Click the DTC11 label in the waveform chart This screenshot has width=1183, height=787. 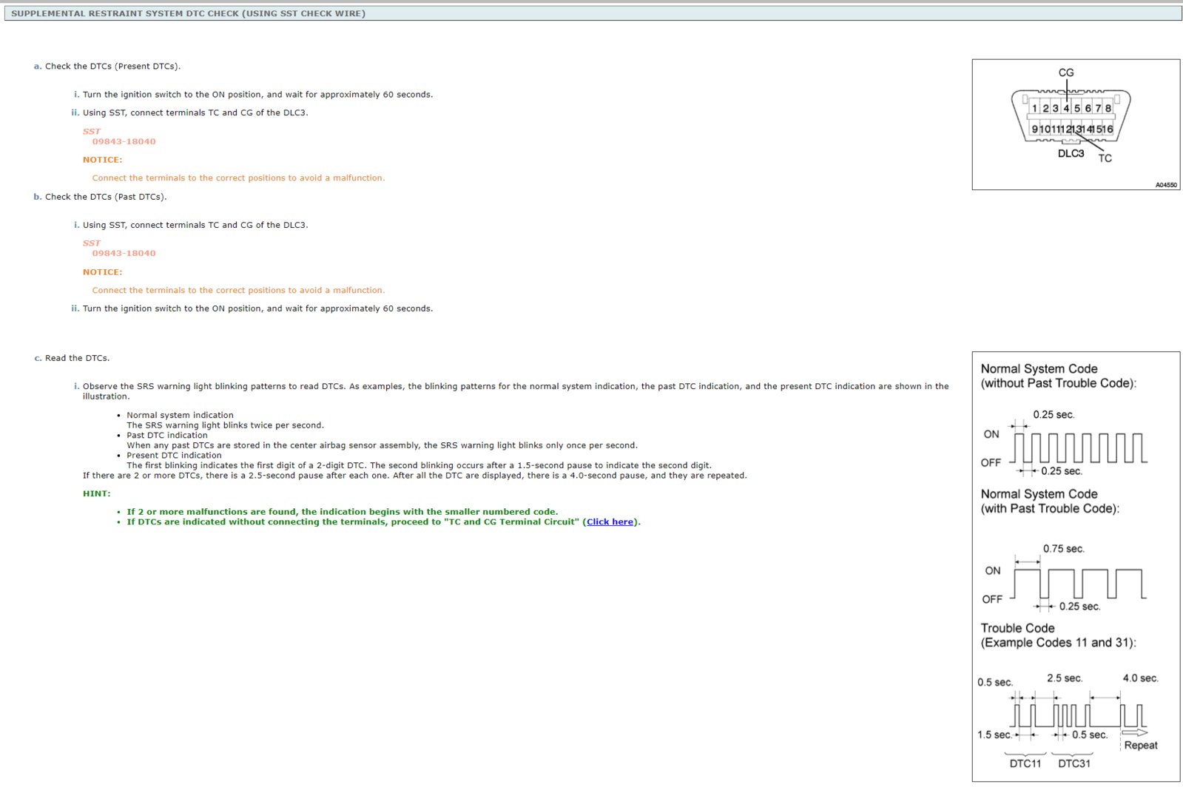(1025, 763)
